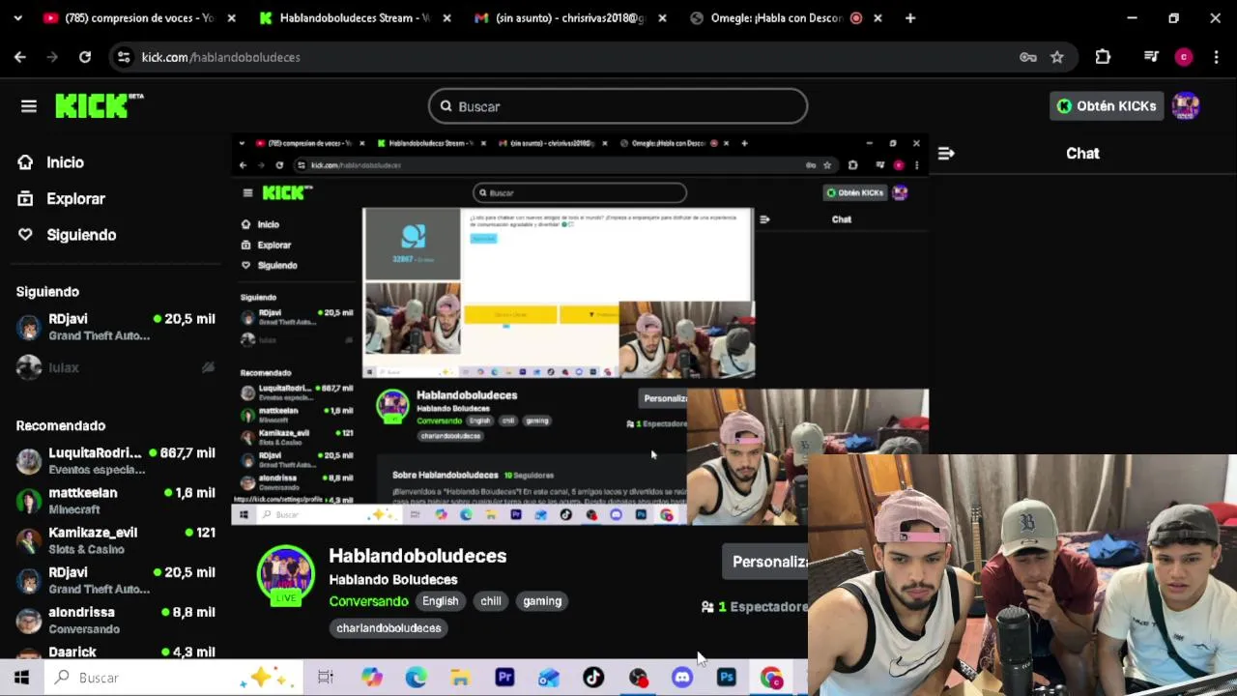1237x696 pixels.
Task: Go back with the browser arrow
Action: point(20,57)
